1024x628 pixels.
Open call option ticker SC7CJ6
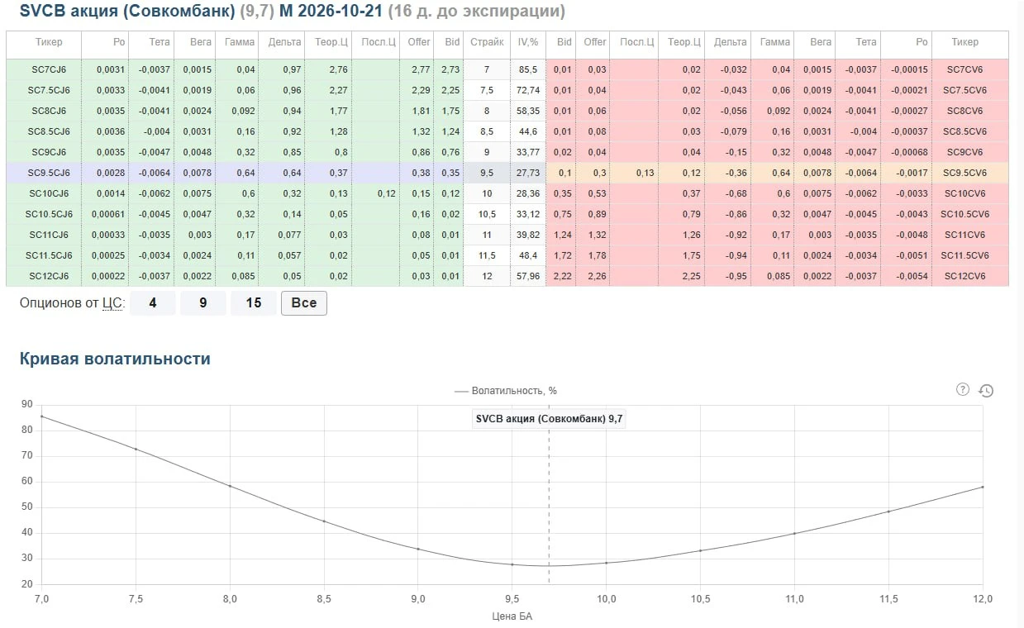pos(48,69)
